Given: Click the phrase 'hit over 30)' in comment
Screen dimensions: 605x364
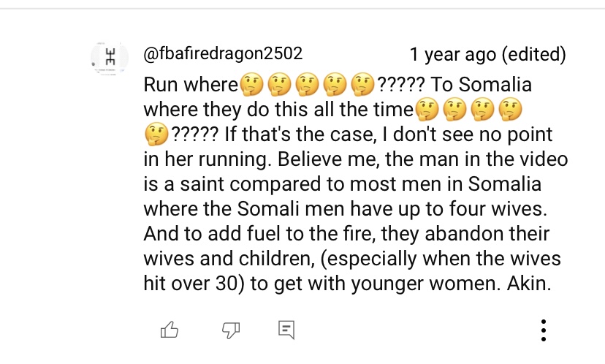Looking at the screenshot, I should 194,284.
